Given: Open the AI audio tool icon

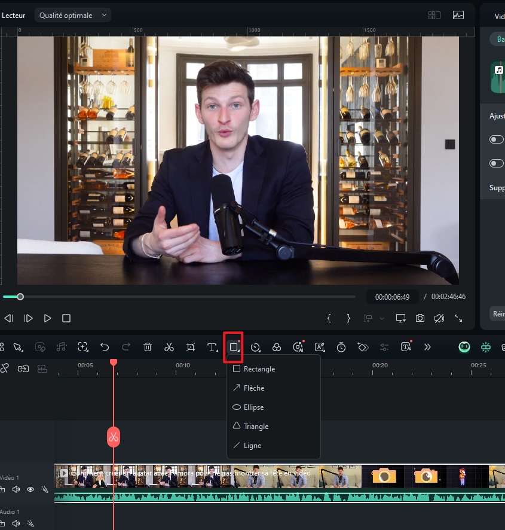Looking at the screenshot, I should point(298,347).
